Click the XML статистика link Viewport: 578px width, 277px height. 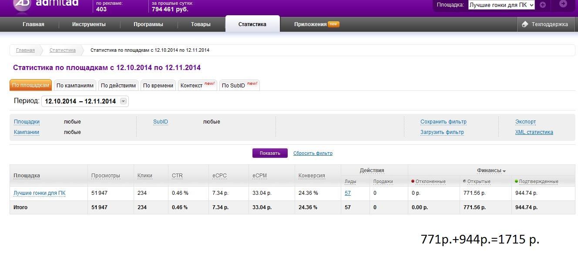534,132
